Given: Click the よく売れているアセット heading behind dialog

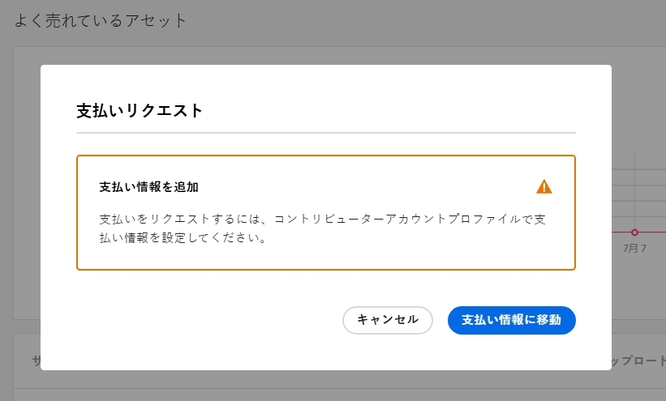Looking at the screenshot, I should [101, 20].
